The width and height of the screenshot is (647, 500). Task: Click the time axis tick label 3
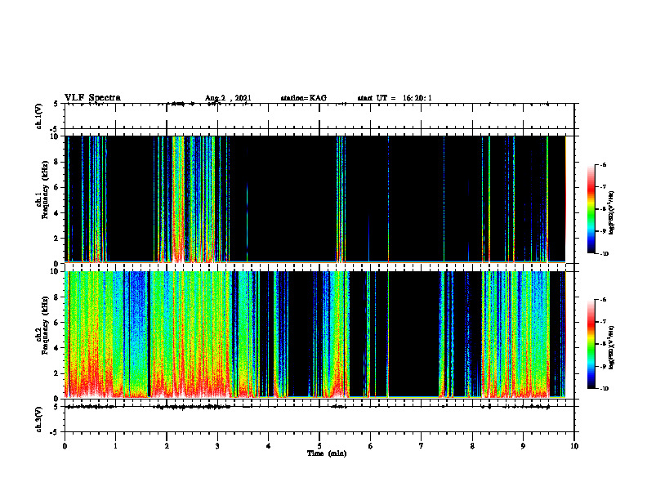217,446
